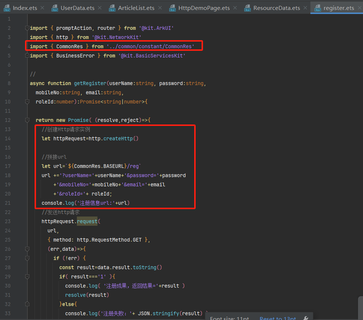The height and width of the screenshot is (320, 363).
Task: Click the '注册信息url:' log string
Action: (96, 203)
